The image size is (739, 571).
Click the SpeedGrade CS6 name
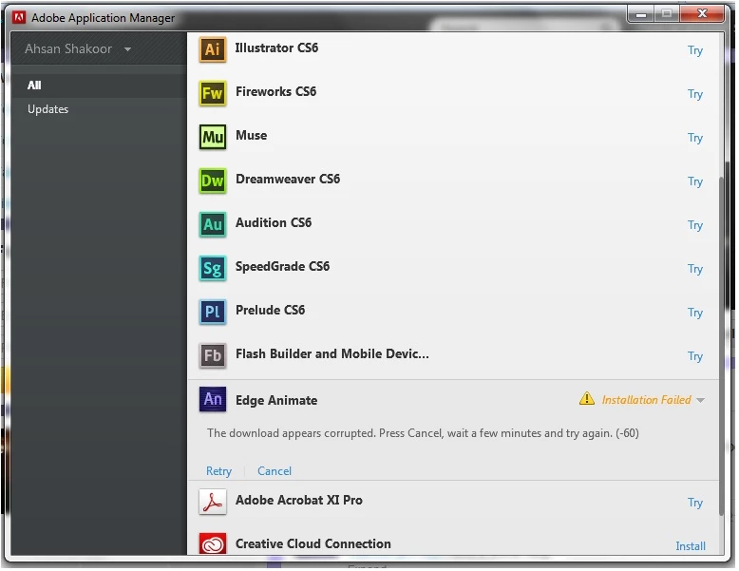coord(283,266)
